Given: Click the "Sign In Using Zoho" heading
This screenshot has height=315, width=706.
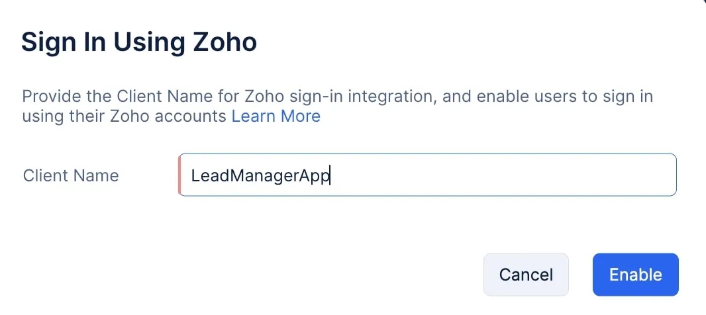Looking at the screenshot, I should (x=139, y=42).
